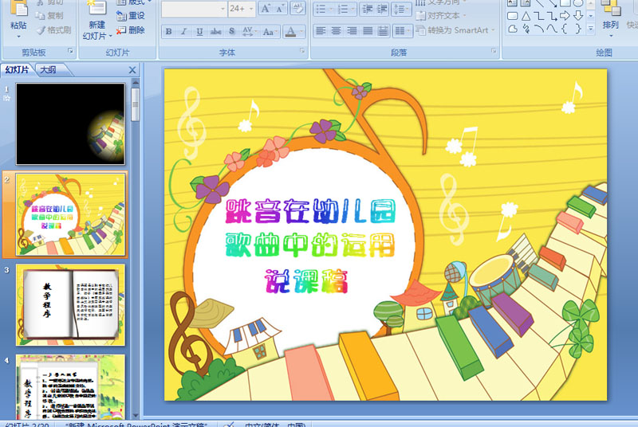Toggle Distributed text alignment
Image resolution: width=638 pixels, height=427 pixels.
pyautogui.click(x=383, y=31)
